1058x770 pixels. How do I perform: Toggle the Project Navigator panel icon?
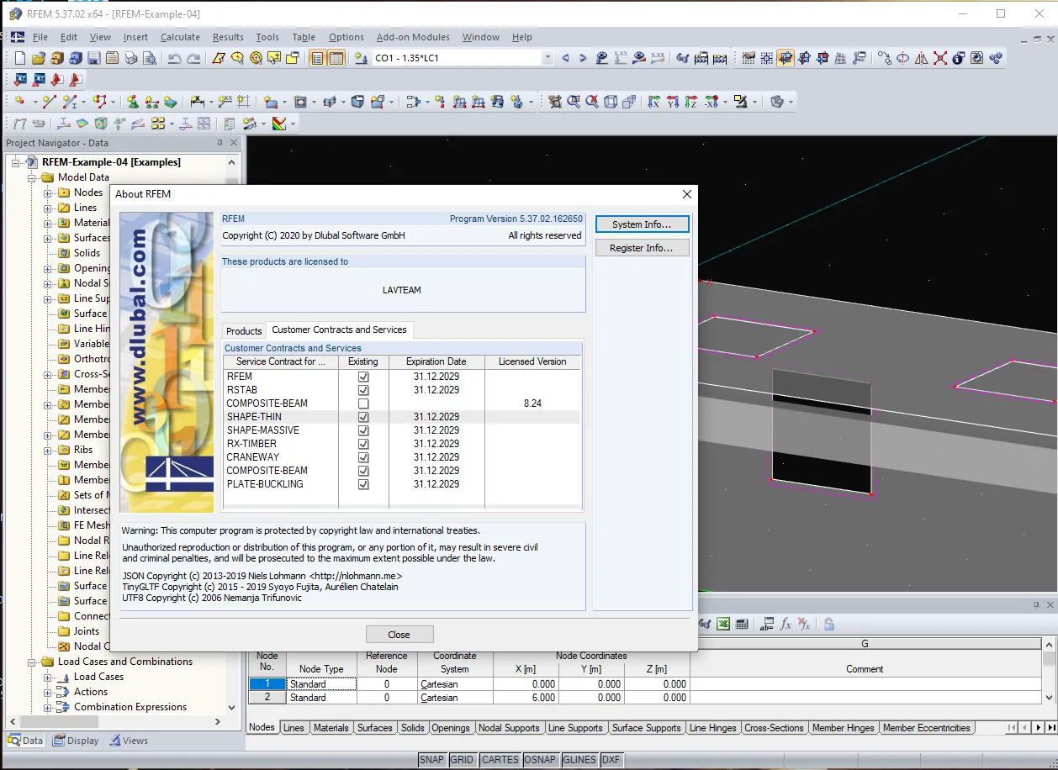[318, 58]
